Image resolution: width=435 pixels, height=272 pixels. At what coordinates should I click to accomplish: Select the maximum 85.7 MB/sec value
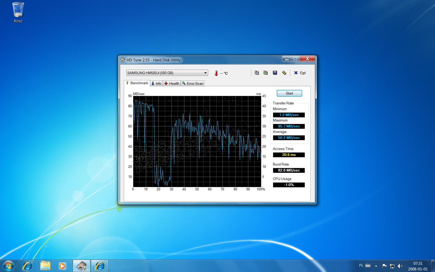(289, 126)
